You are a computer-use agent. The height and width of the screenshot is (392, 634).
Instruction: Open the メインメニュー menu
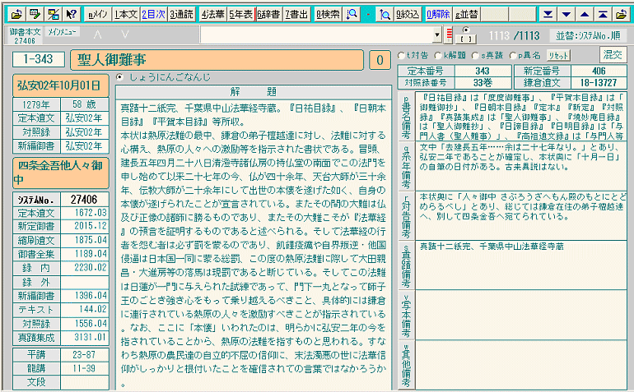pos(63,30)
